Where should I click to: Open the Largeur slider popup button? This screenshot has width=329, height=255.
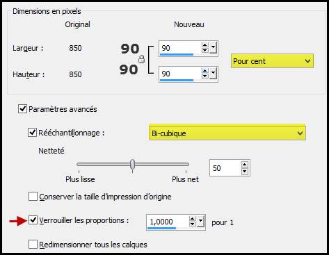click(213, 48)
